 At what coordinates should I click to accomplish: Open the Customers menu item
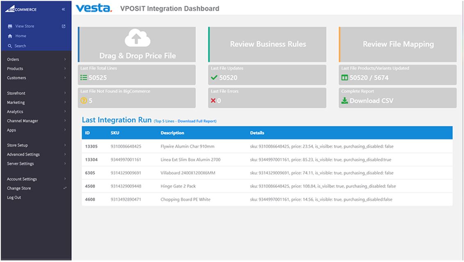pyautogui.click(x=16, y=78)
